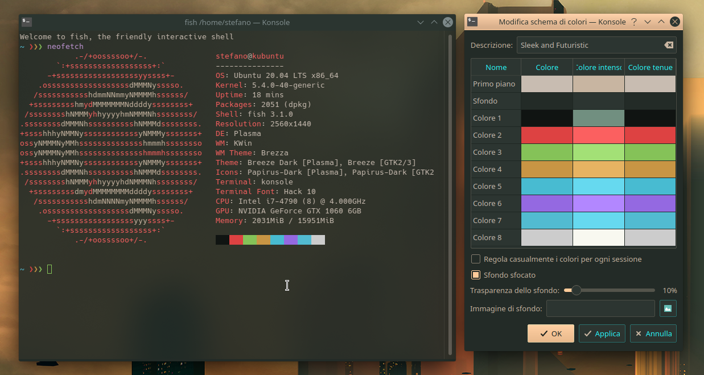Click the 10% transparency value label
This screenshot has height=375, width=704.
tap(670, 290)
